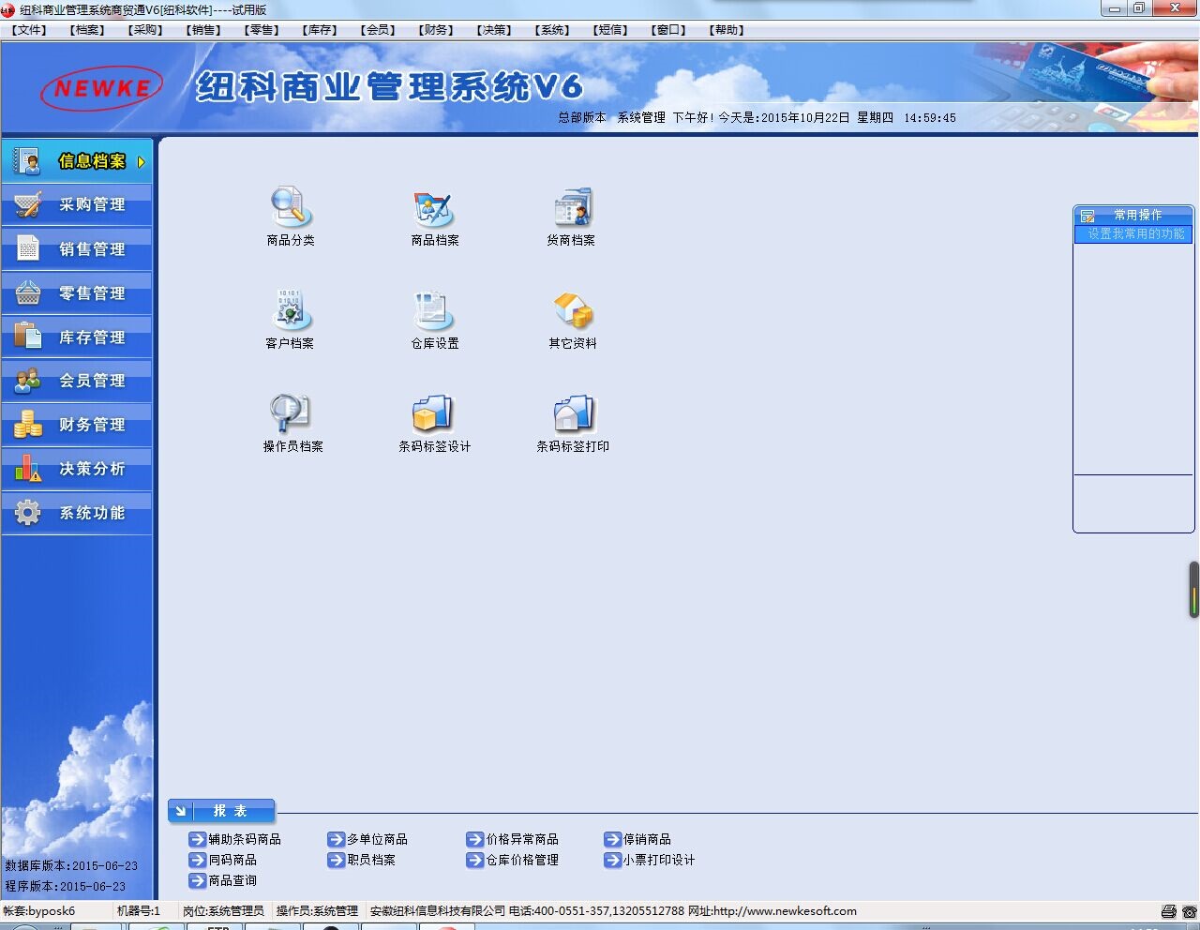The height and width of the screenshot is (930, 1200).
Task: Switch to 采购管理 in the sidebar
Action: click(x=77, y=204)
